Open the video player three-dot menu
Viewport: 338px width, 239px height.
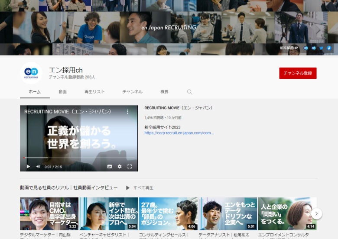pos(127,112)
